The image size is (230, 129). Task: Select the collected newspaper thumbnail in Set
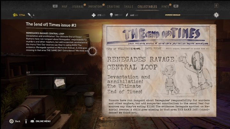59,83
